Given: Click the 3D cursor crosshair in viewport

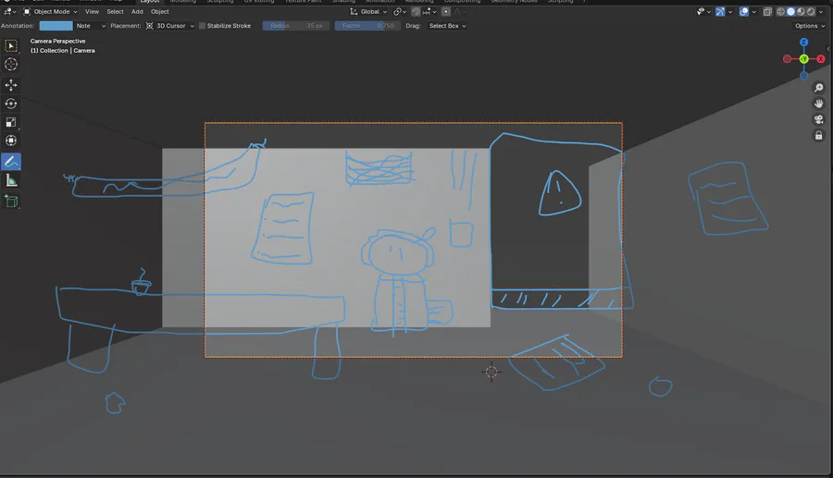Looking at the screenshot, I should [491, 373].
